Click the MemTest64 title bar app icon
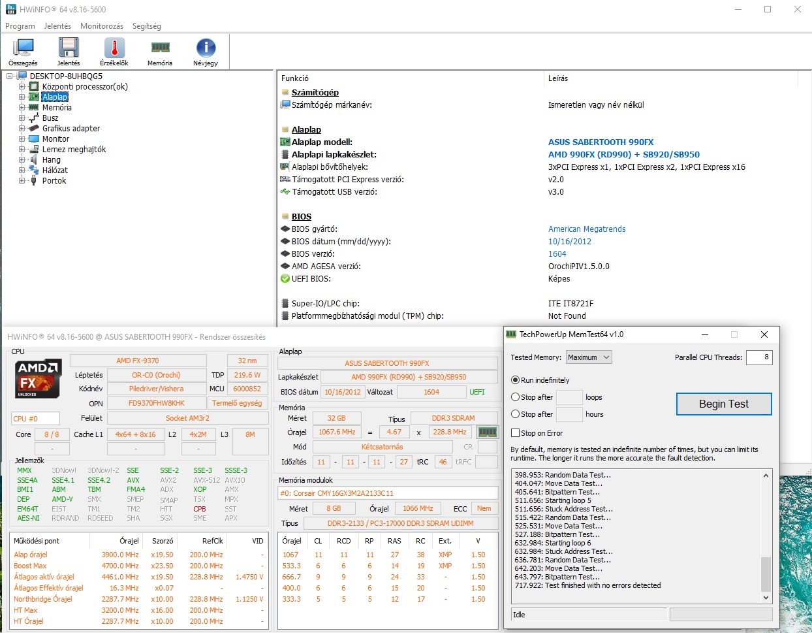Image resolution: width=812 pixels, height=633 pixels. (511, 334)
